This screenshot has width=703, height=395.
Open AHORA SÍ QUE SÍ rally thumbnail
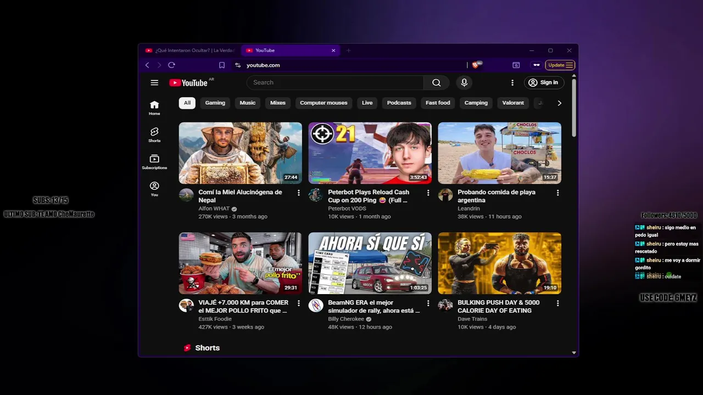[370, 263]
